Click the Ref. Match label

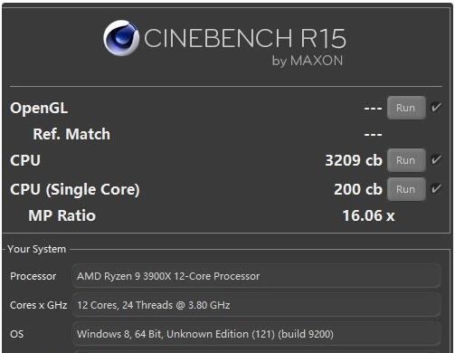tap(71, 134)
